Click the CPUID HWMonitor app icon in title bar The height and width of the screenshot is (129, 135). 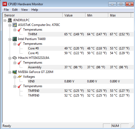pyautogui.click(x=5, y=4)
